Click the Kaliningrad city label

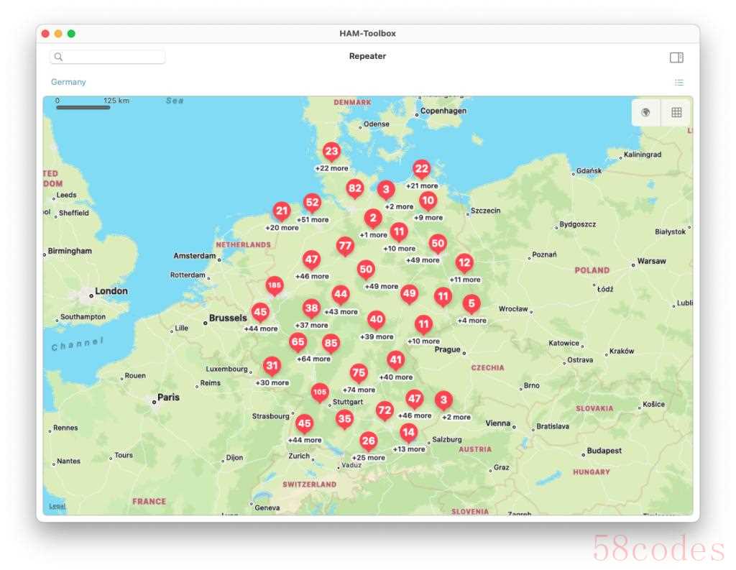tap(643, 155)
